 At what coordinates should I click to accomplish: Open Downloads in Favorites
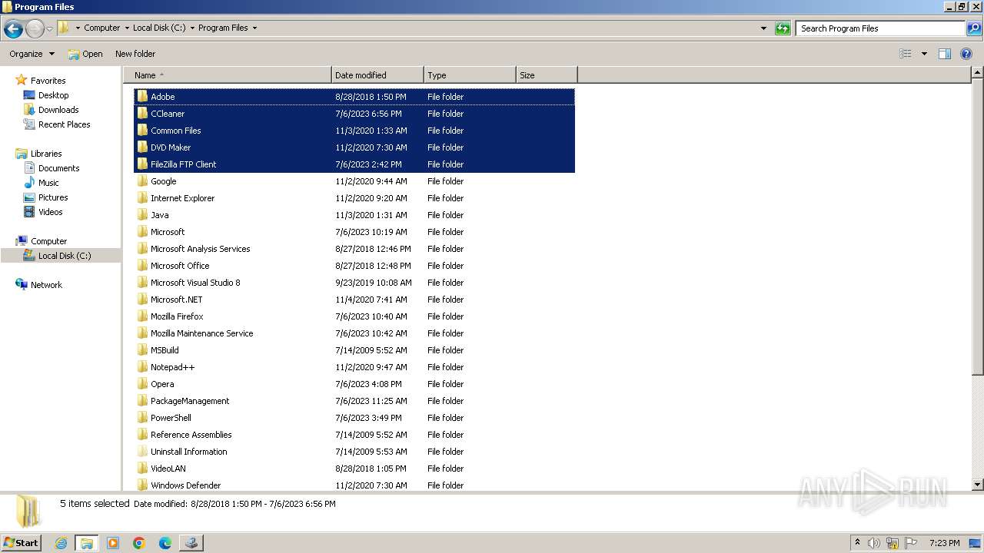tap(58, 110)
